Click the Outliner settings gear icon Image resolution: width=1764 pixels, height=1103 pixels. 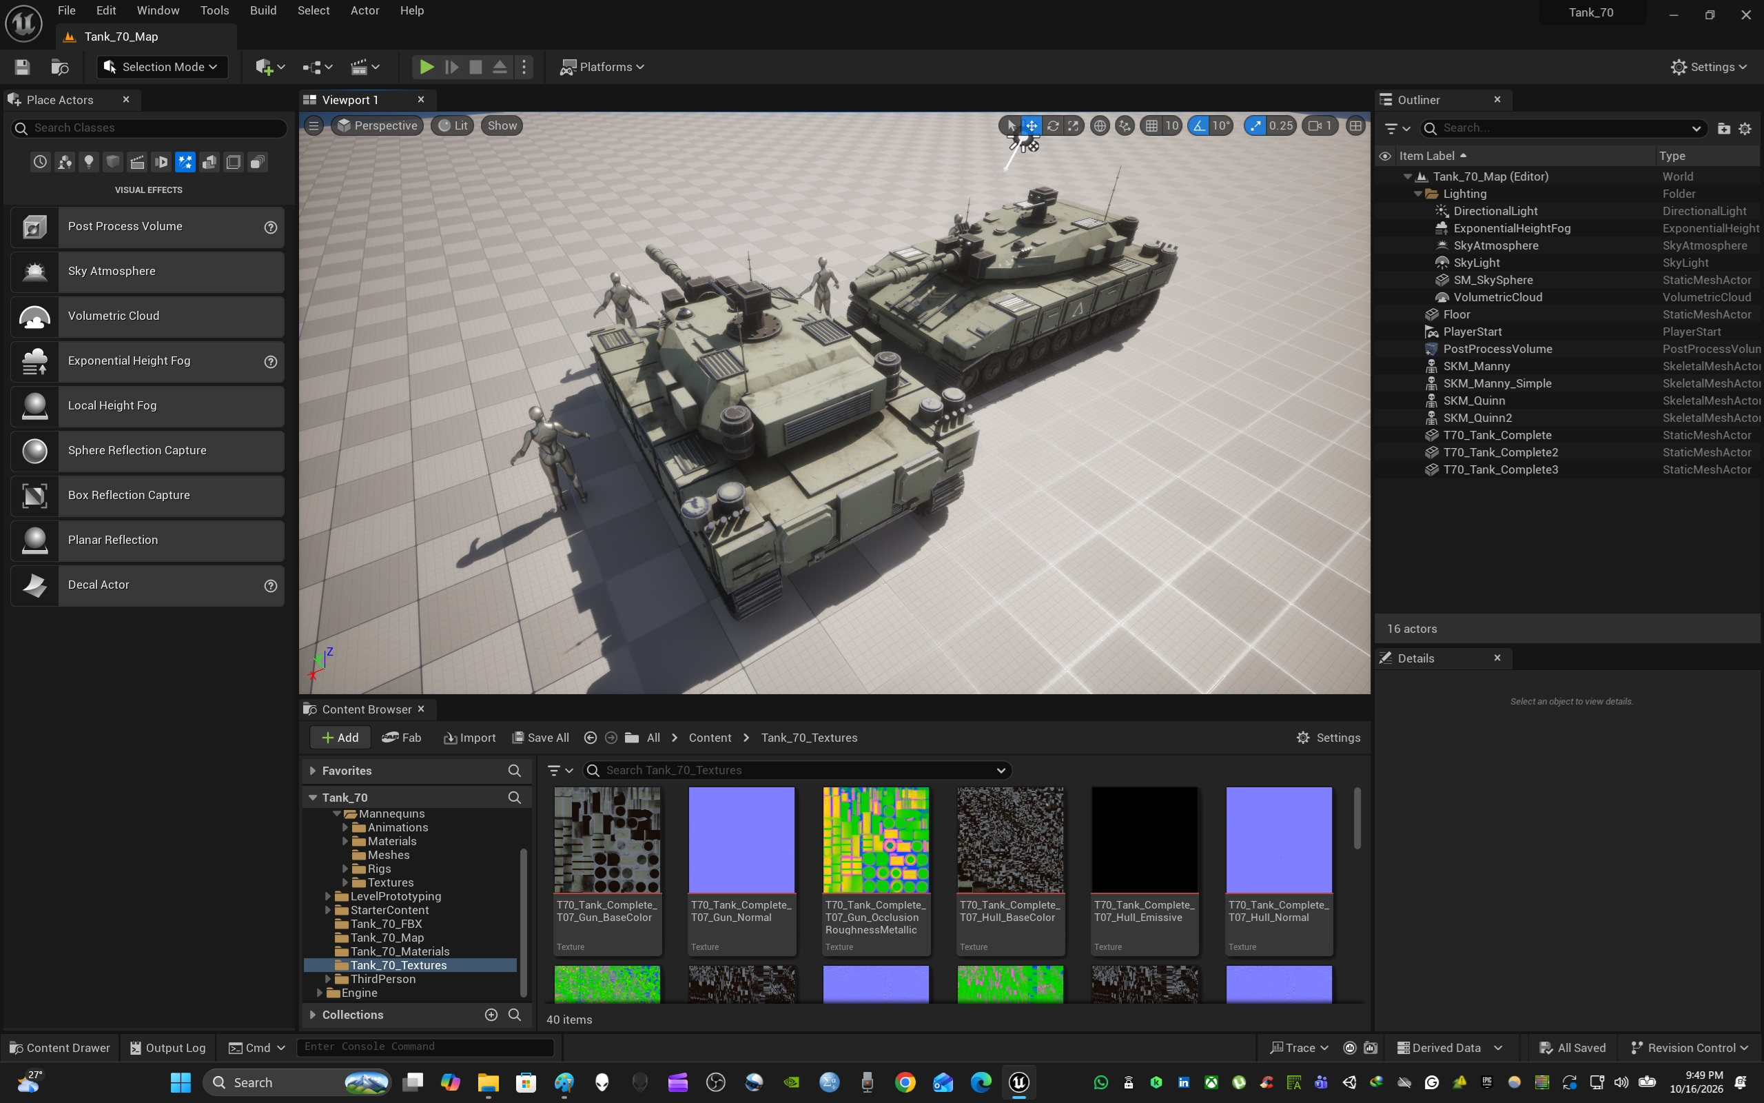[1745, 128]
